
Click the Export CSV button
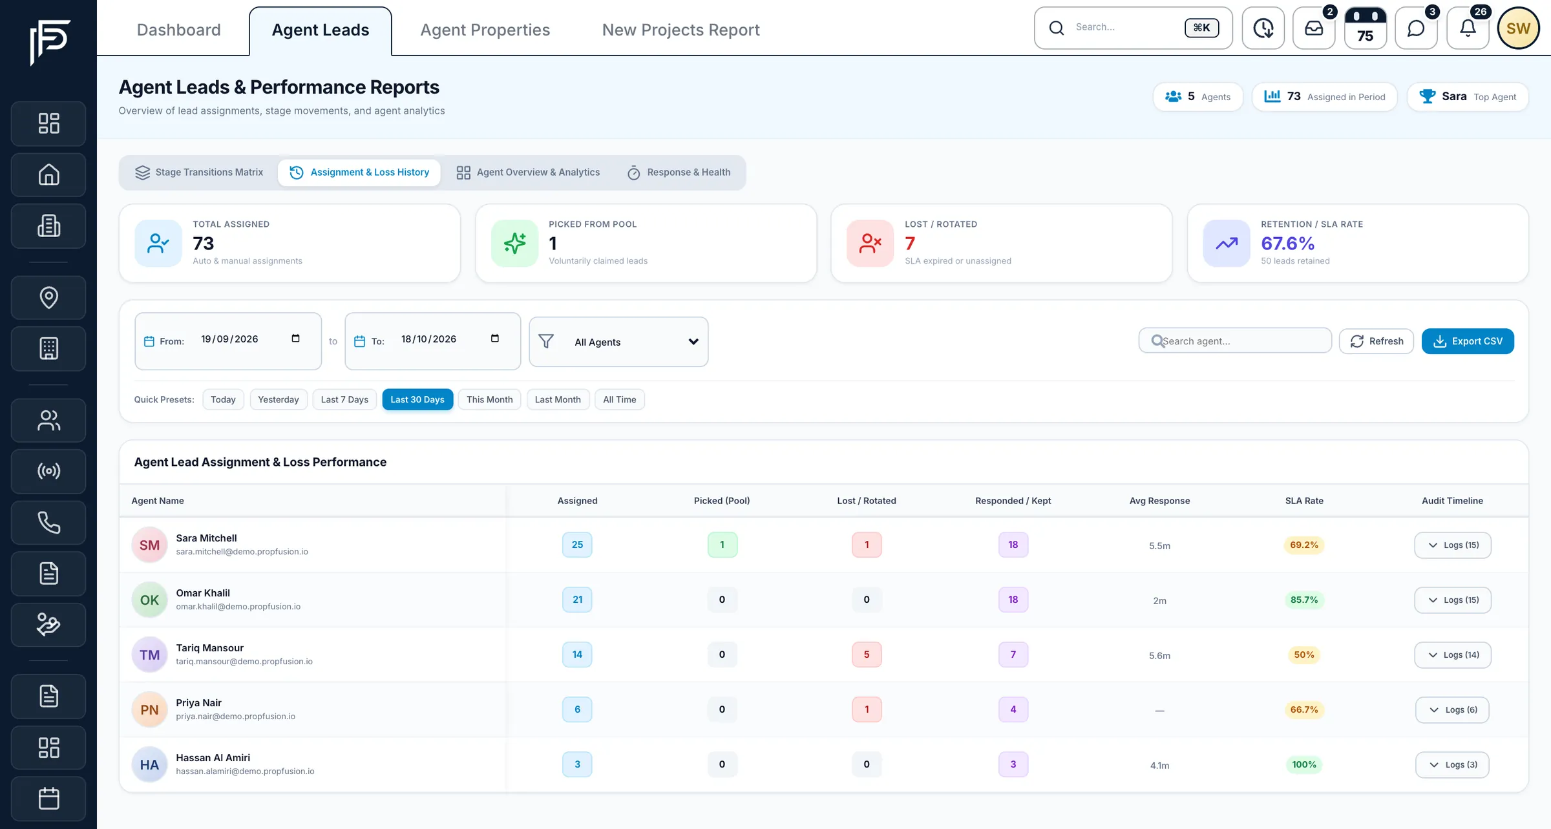[x=1468, y=341]
